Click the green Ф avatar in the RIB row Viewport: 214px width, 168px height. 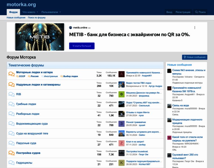point(121,94)
